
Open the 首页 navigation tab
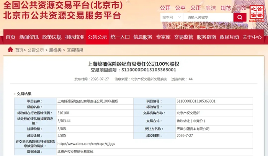click(10, 37)
